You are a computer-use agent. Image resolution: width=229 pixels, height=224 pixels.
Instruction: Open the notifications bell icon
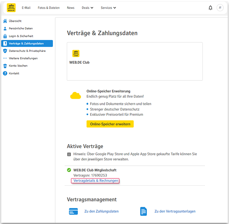[210, 8]
